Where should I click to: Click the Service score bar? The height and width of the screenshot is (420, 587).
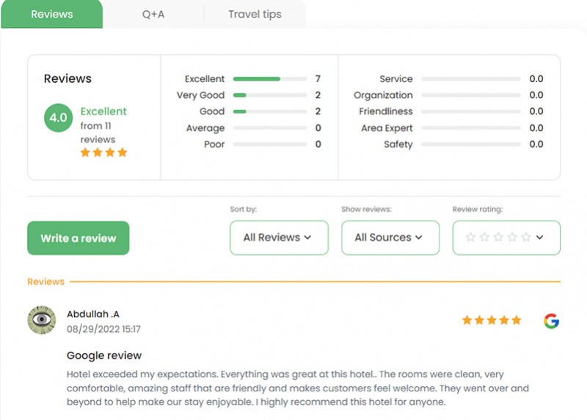pyautogui.click(x=470, y=79)
